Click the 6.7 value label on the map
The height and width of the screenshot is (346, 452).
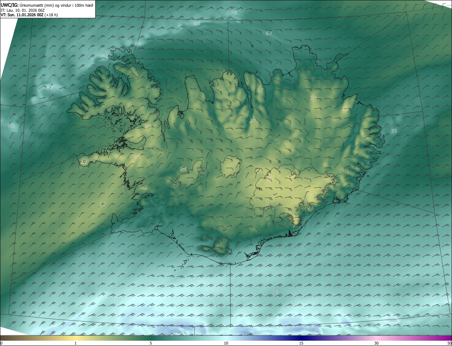[269, 33]
